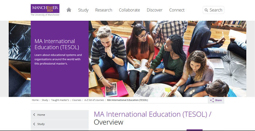
Task: Open the Discover menu
Action: pyautogui.click(x=154, y=10)
